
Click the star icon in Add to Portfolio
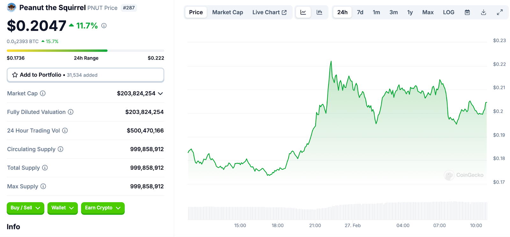[x=15, y=75]
